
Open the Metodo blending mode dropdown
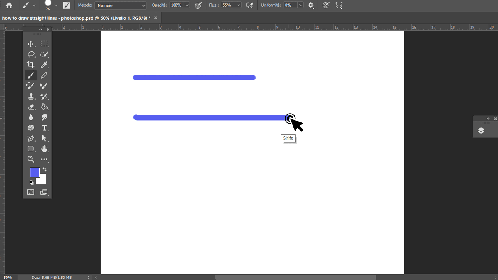120,5
